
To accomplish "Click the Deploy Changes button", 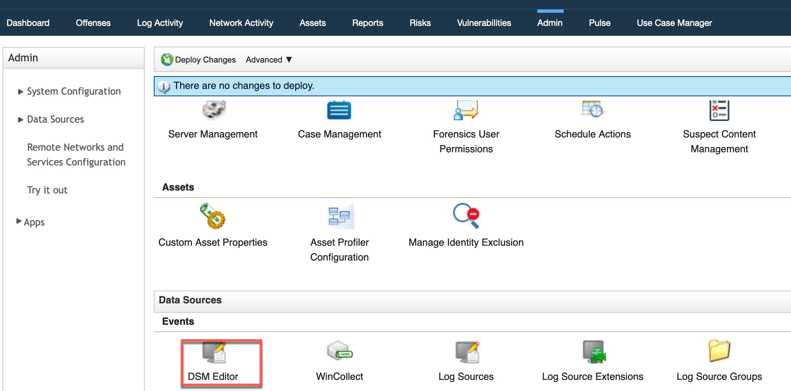I will tap(198, 60).
